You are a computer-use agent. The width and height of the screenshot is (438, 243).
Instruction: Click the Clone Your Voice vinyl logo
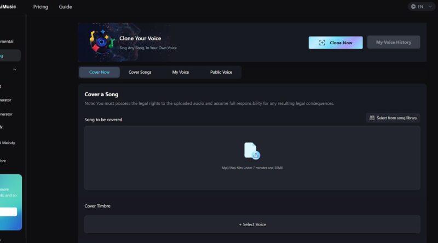(x=102, y=42)
